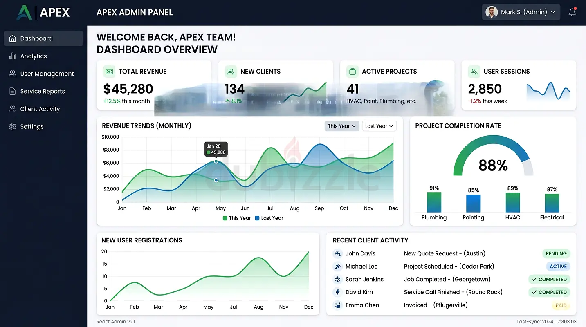The height and width of the screenshot is (327, 586).
Task: Open the Mark S. (Admin) user menu
Action: click(x=521, y=12)
